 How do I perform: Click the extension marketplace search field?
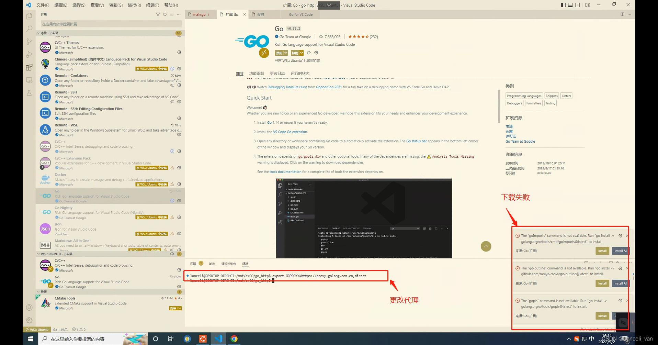coord(110,24)
